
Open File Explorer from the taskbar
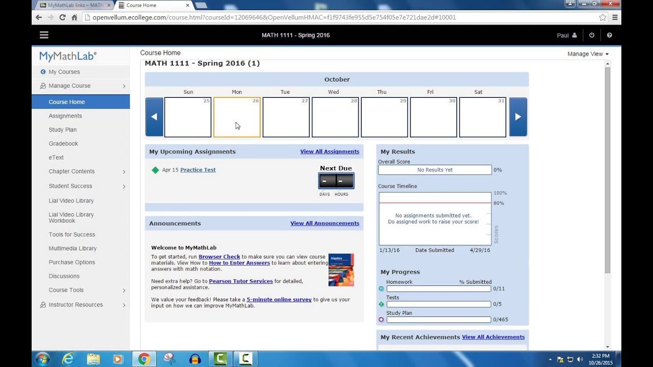(93, 359)
